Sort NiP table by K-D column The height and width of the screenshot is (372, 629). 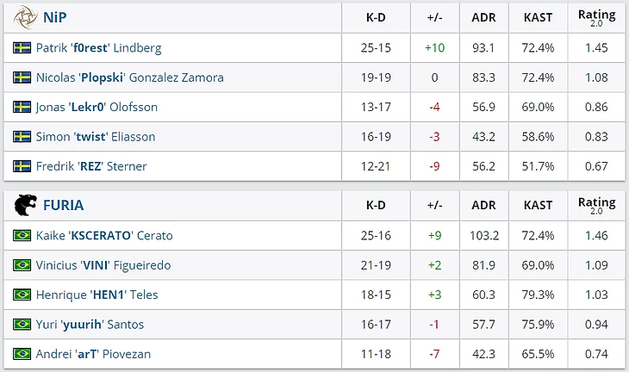[x=376, y=17]
